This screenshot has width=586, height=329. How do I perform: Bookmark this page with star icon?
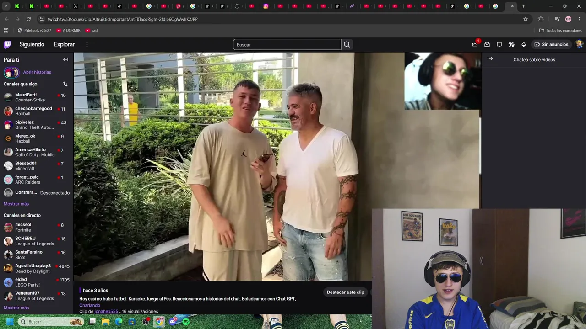(526, 19)
